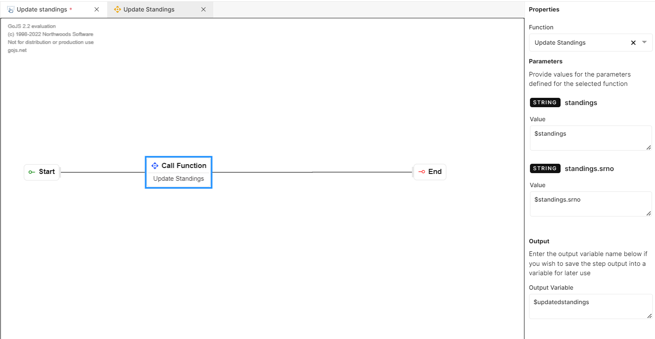The image size is (655, 339).
Task: Select the Call Function node
Action: [x=179, y=173]
